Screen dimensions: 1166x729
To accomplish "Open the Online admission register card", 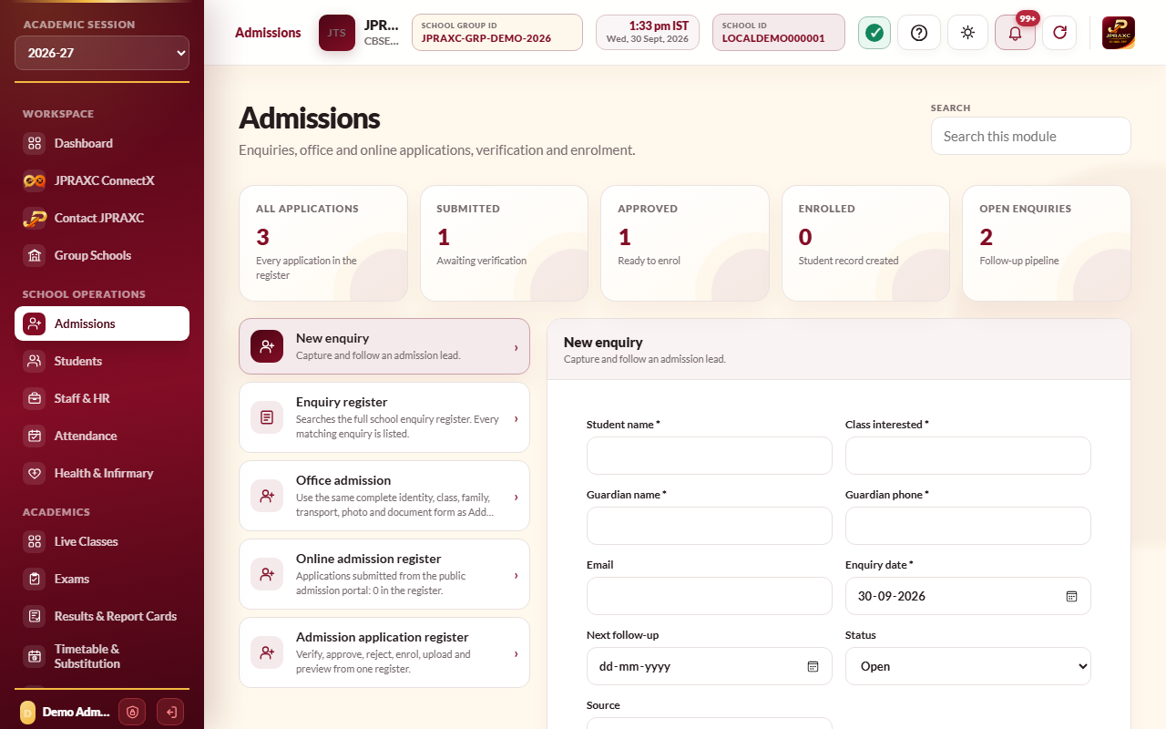I will tap(384, 574).
